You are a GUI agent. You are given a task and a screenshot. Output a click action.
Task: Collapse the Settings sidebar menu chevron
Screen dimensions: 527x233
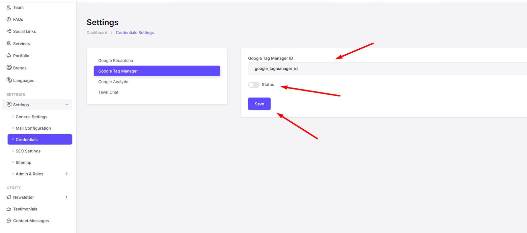[67, 105]
